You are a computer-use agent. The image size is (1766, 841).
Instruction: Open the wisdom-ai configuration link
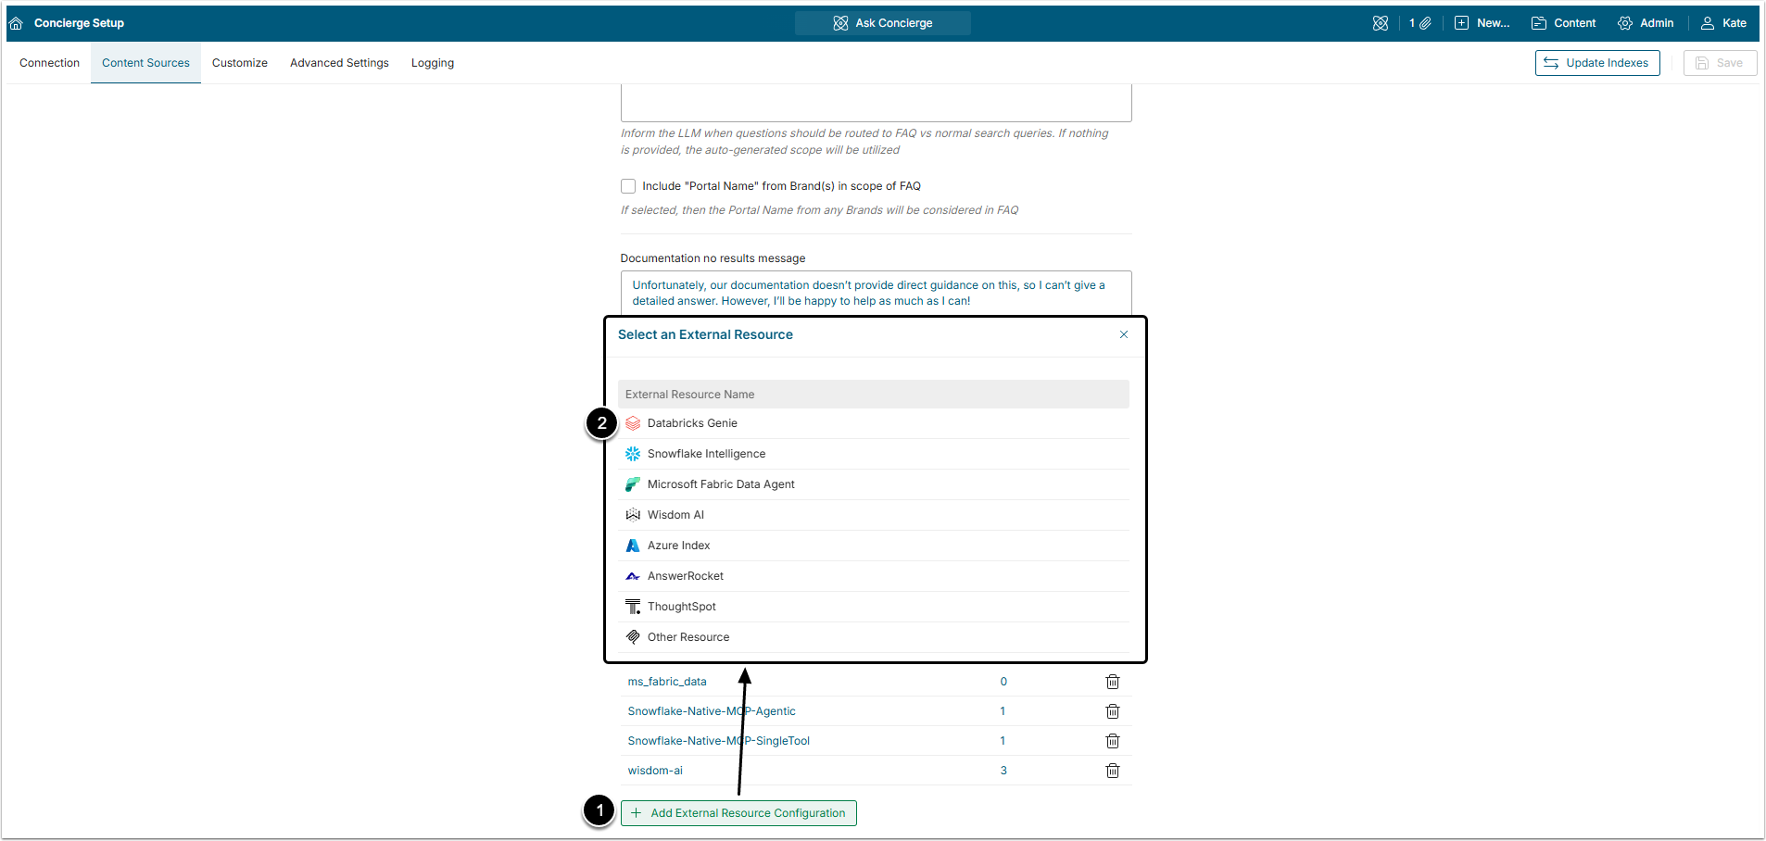point(655,771)
